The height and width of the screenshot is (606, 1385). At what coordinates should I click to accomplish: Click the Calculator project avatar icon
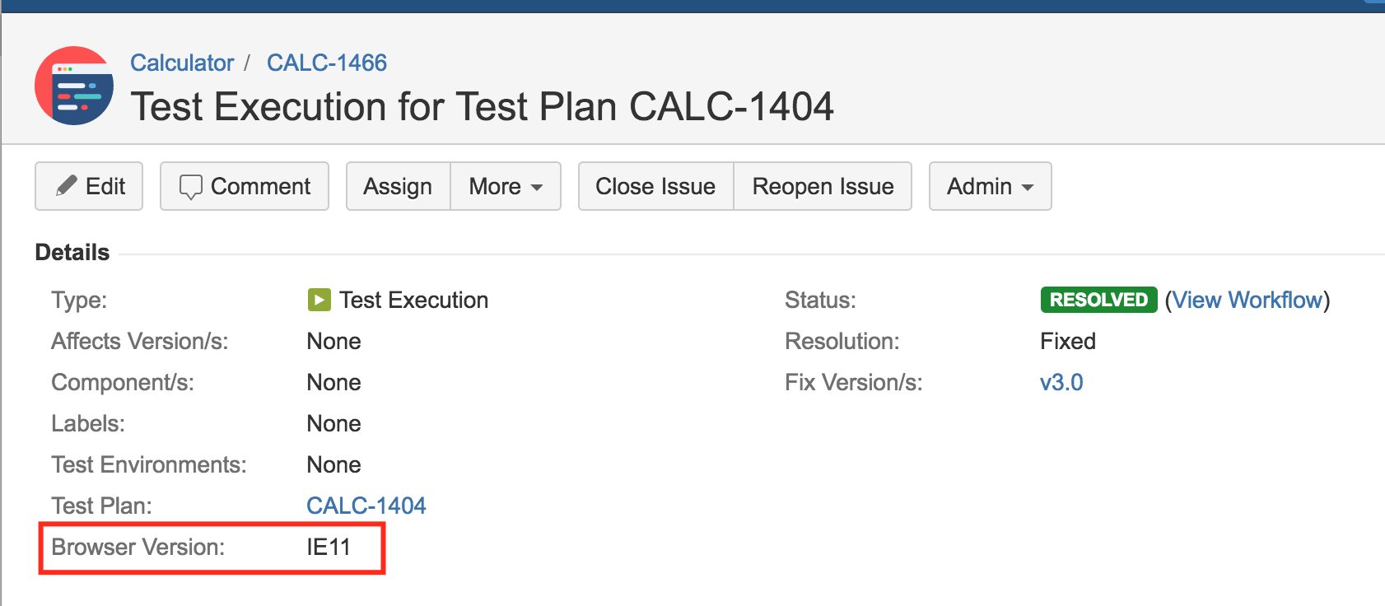[74, 86]
